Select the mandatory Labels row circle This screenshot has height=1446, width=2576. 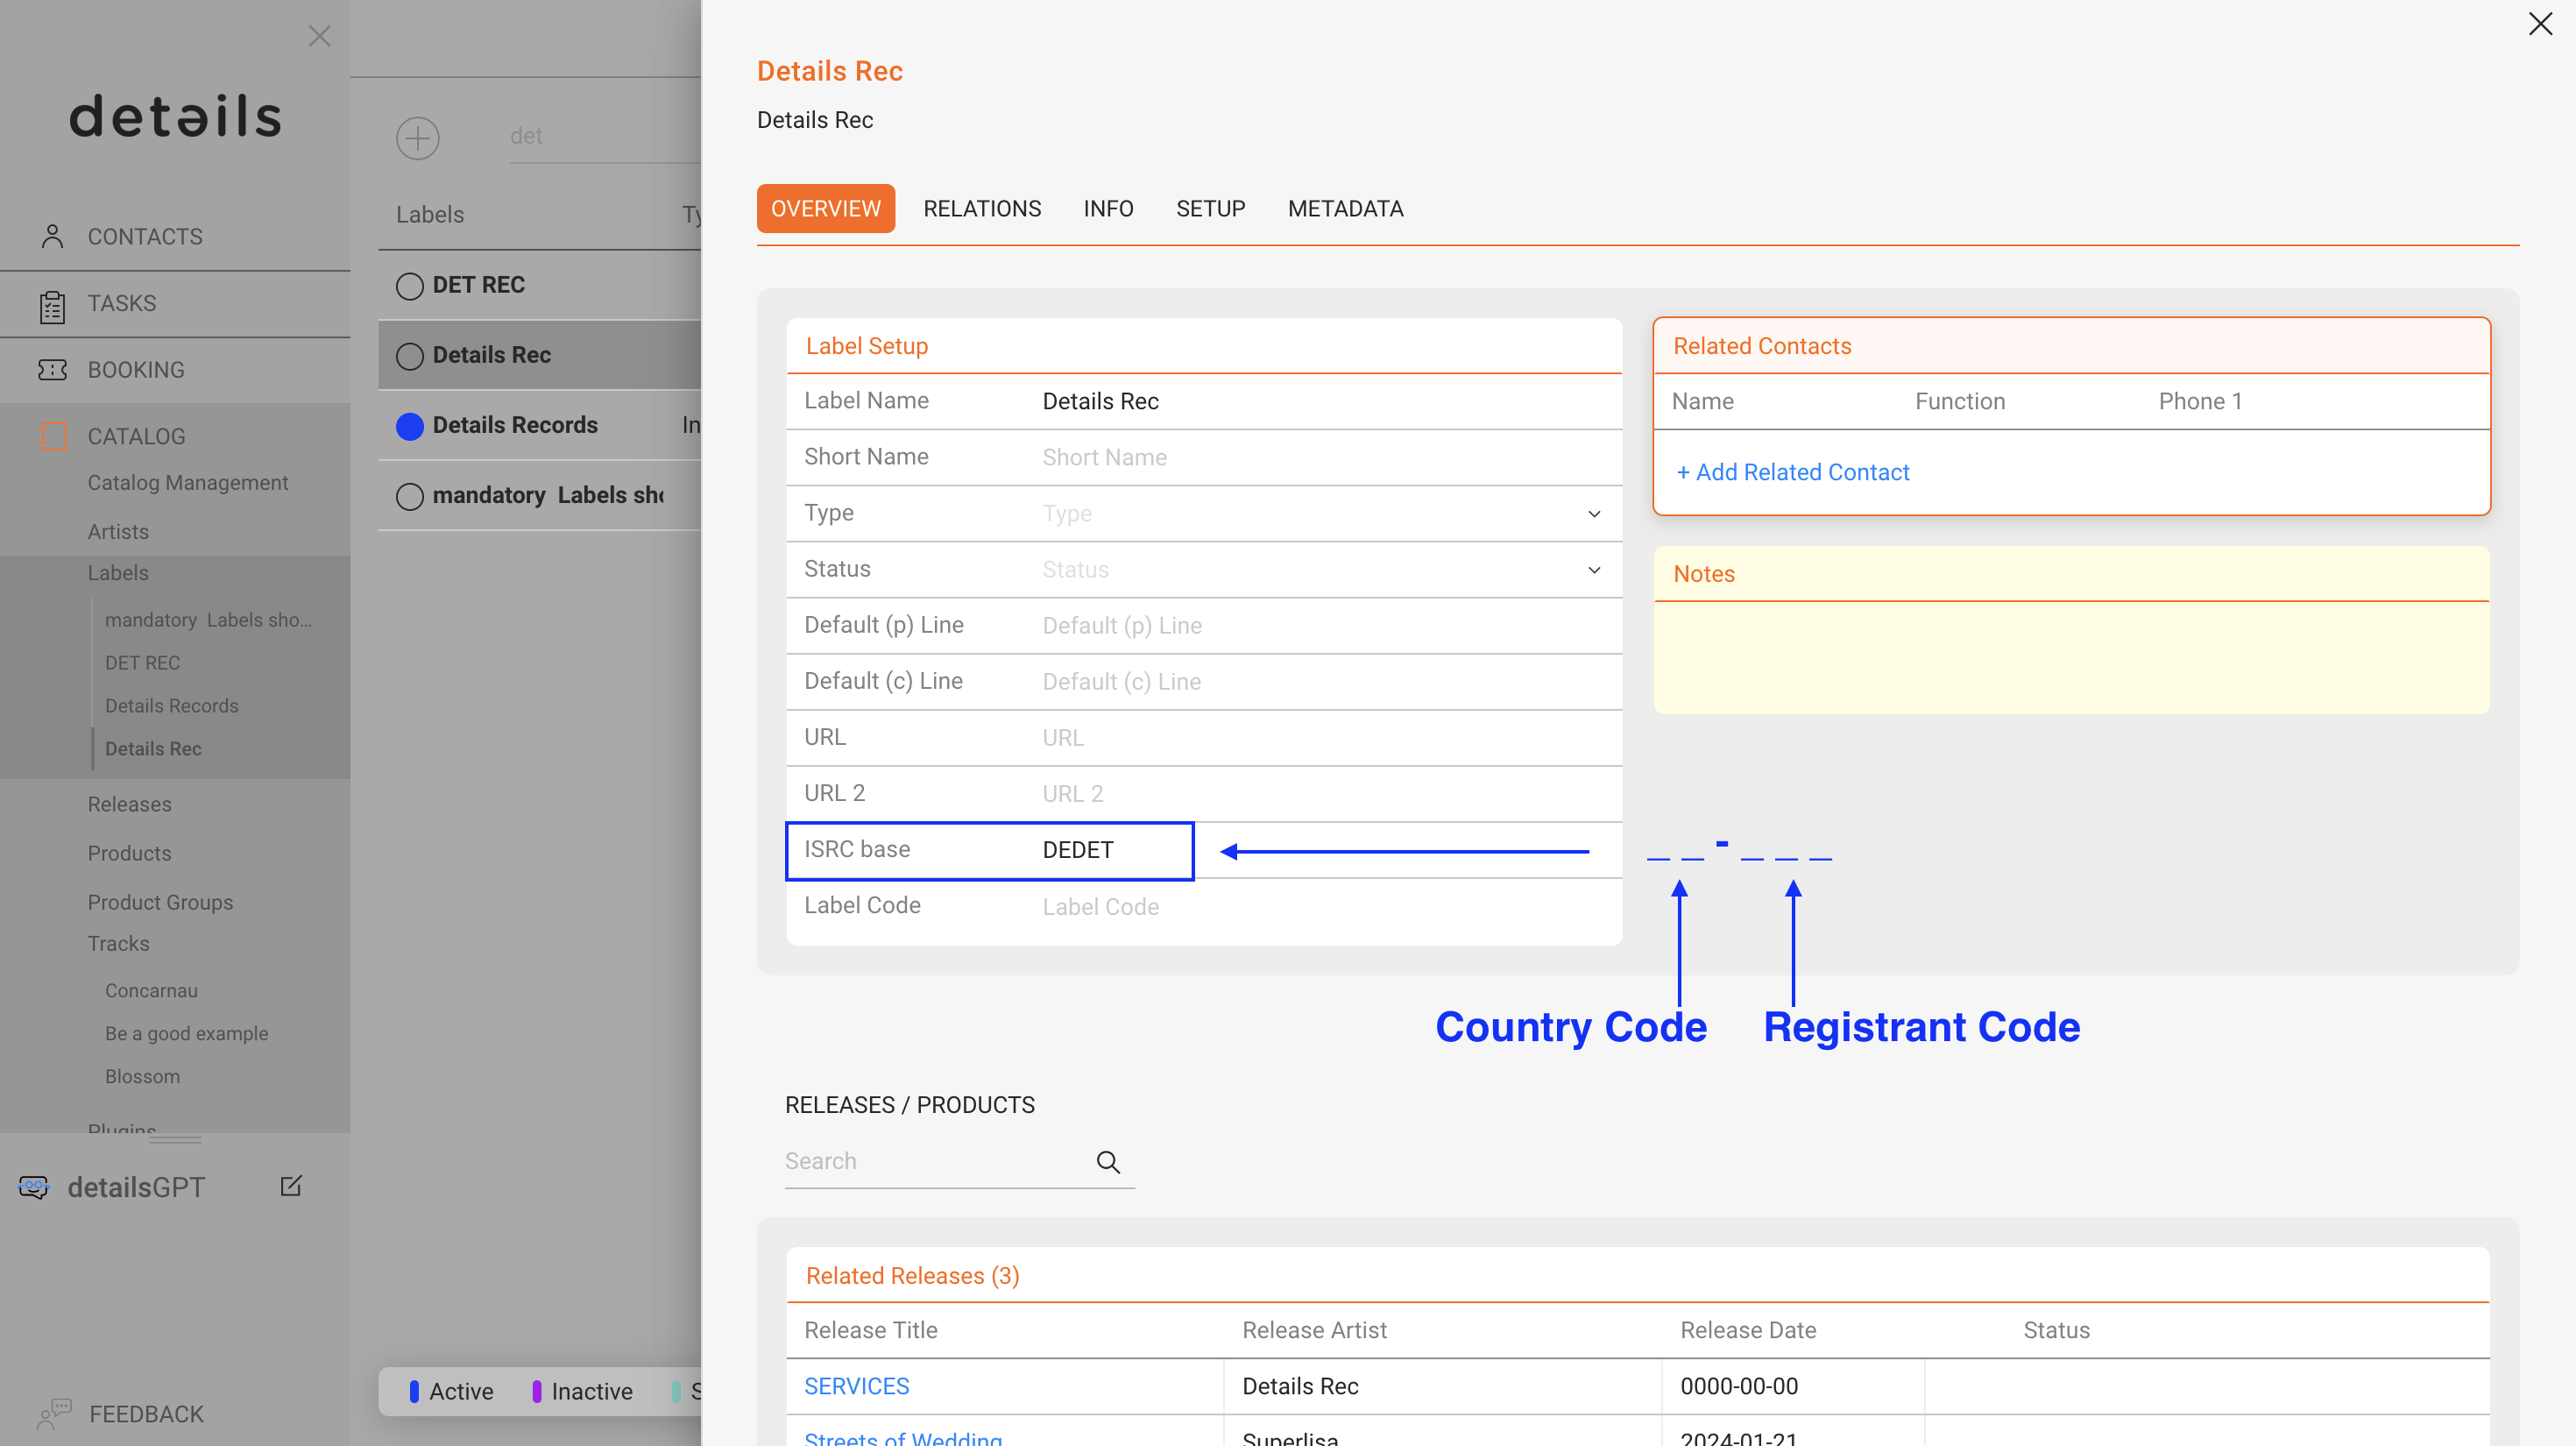point(409,496)
